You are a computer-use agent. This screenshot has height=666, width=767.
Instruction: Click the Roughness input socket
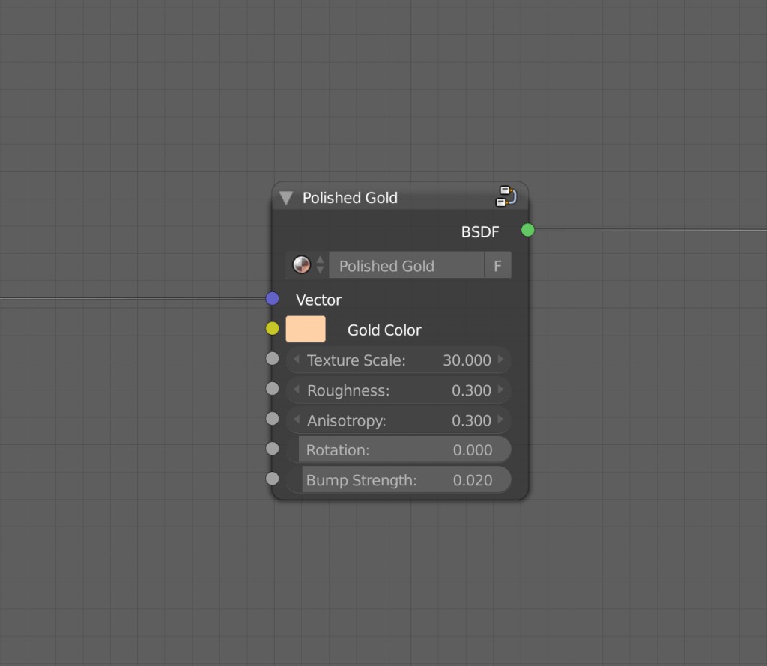[x=272, y=388]
